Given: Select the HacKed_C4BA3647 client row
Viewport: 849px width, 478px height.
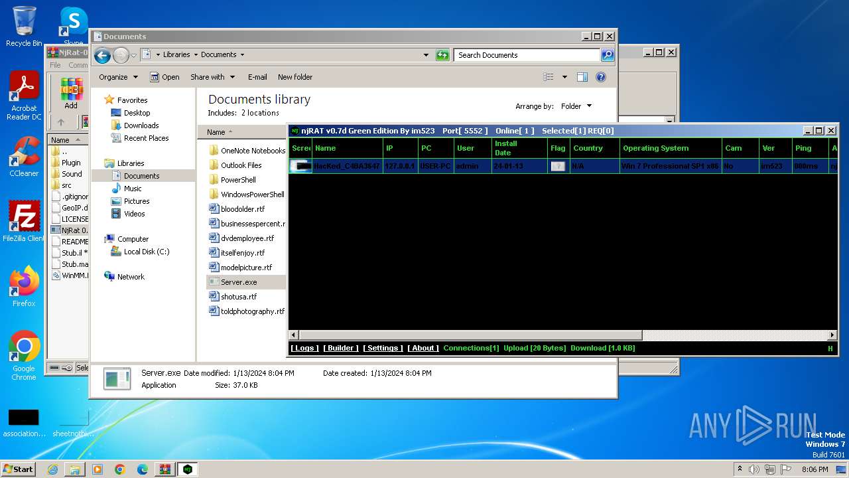Looking at the screenshot, I should [562, 166].
